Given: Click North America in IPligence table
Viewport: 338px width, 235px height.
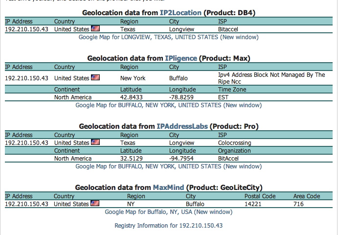Looking at the screenshot, I should coord(73,97).
